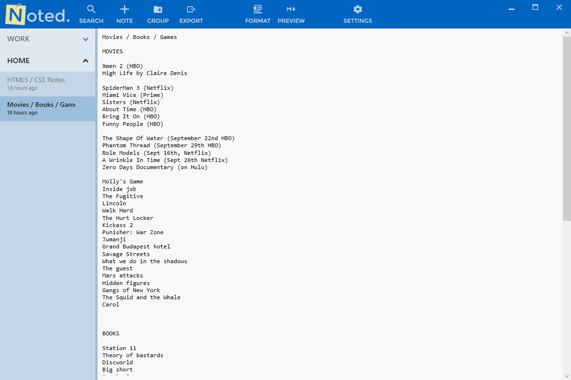Click on 'Phantom Thread' line
This screenshot has width=571, height=380.
coord(162,145)
